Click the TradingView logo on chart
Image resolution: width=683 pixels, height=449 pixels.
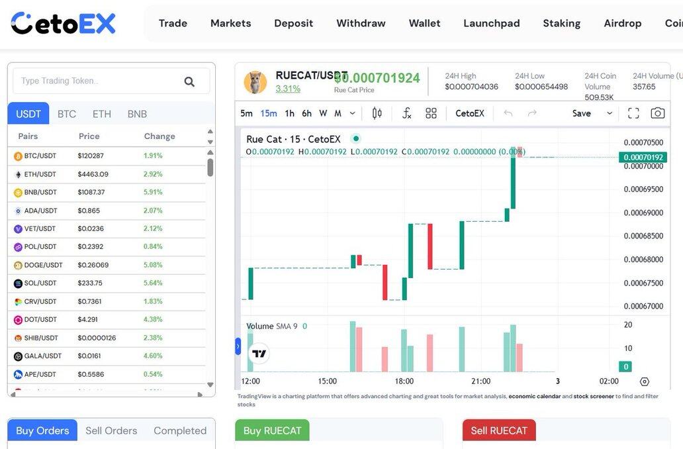click(259, 354)
